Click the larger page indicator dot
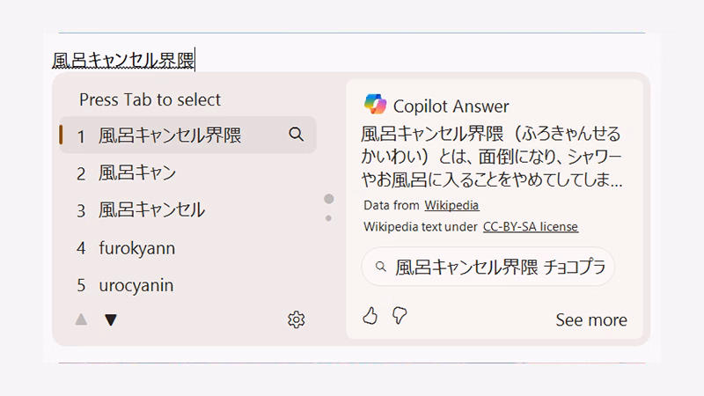The height and width of the screenshot is (396, 704). click(329, 199)
